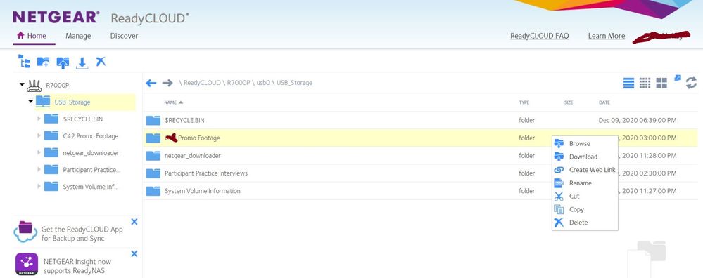
Task: Click the NETGEAR logo
Action: tap(56, 18)
